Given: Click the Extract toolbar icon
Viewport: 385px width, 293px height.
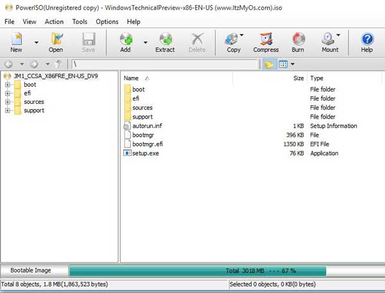Looking at the screenshot, I should [165, 42].
